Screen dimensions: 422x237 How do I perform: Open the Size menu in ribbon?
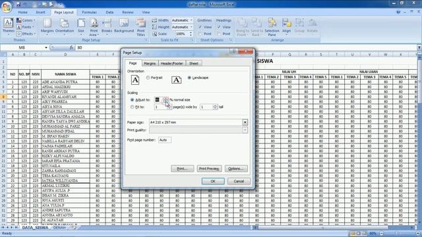[x=81, y=26]
